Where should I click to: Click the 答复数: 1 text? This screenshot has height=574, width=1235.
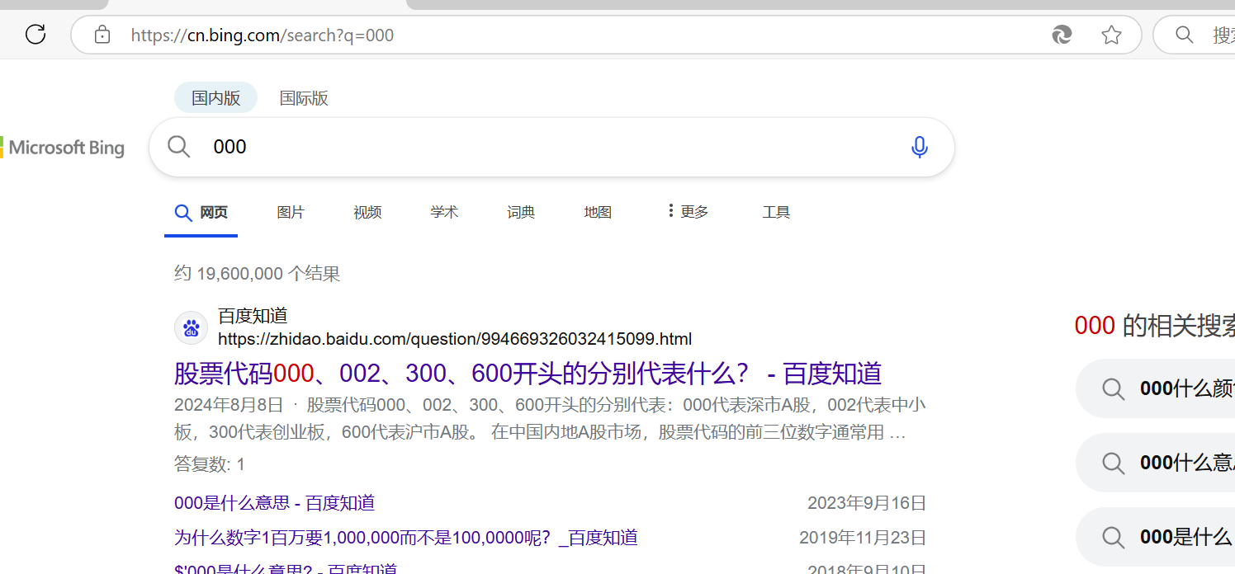(210, 464)
